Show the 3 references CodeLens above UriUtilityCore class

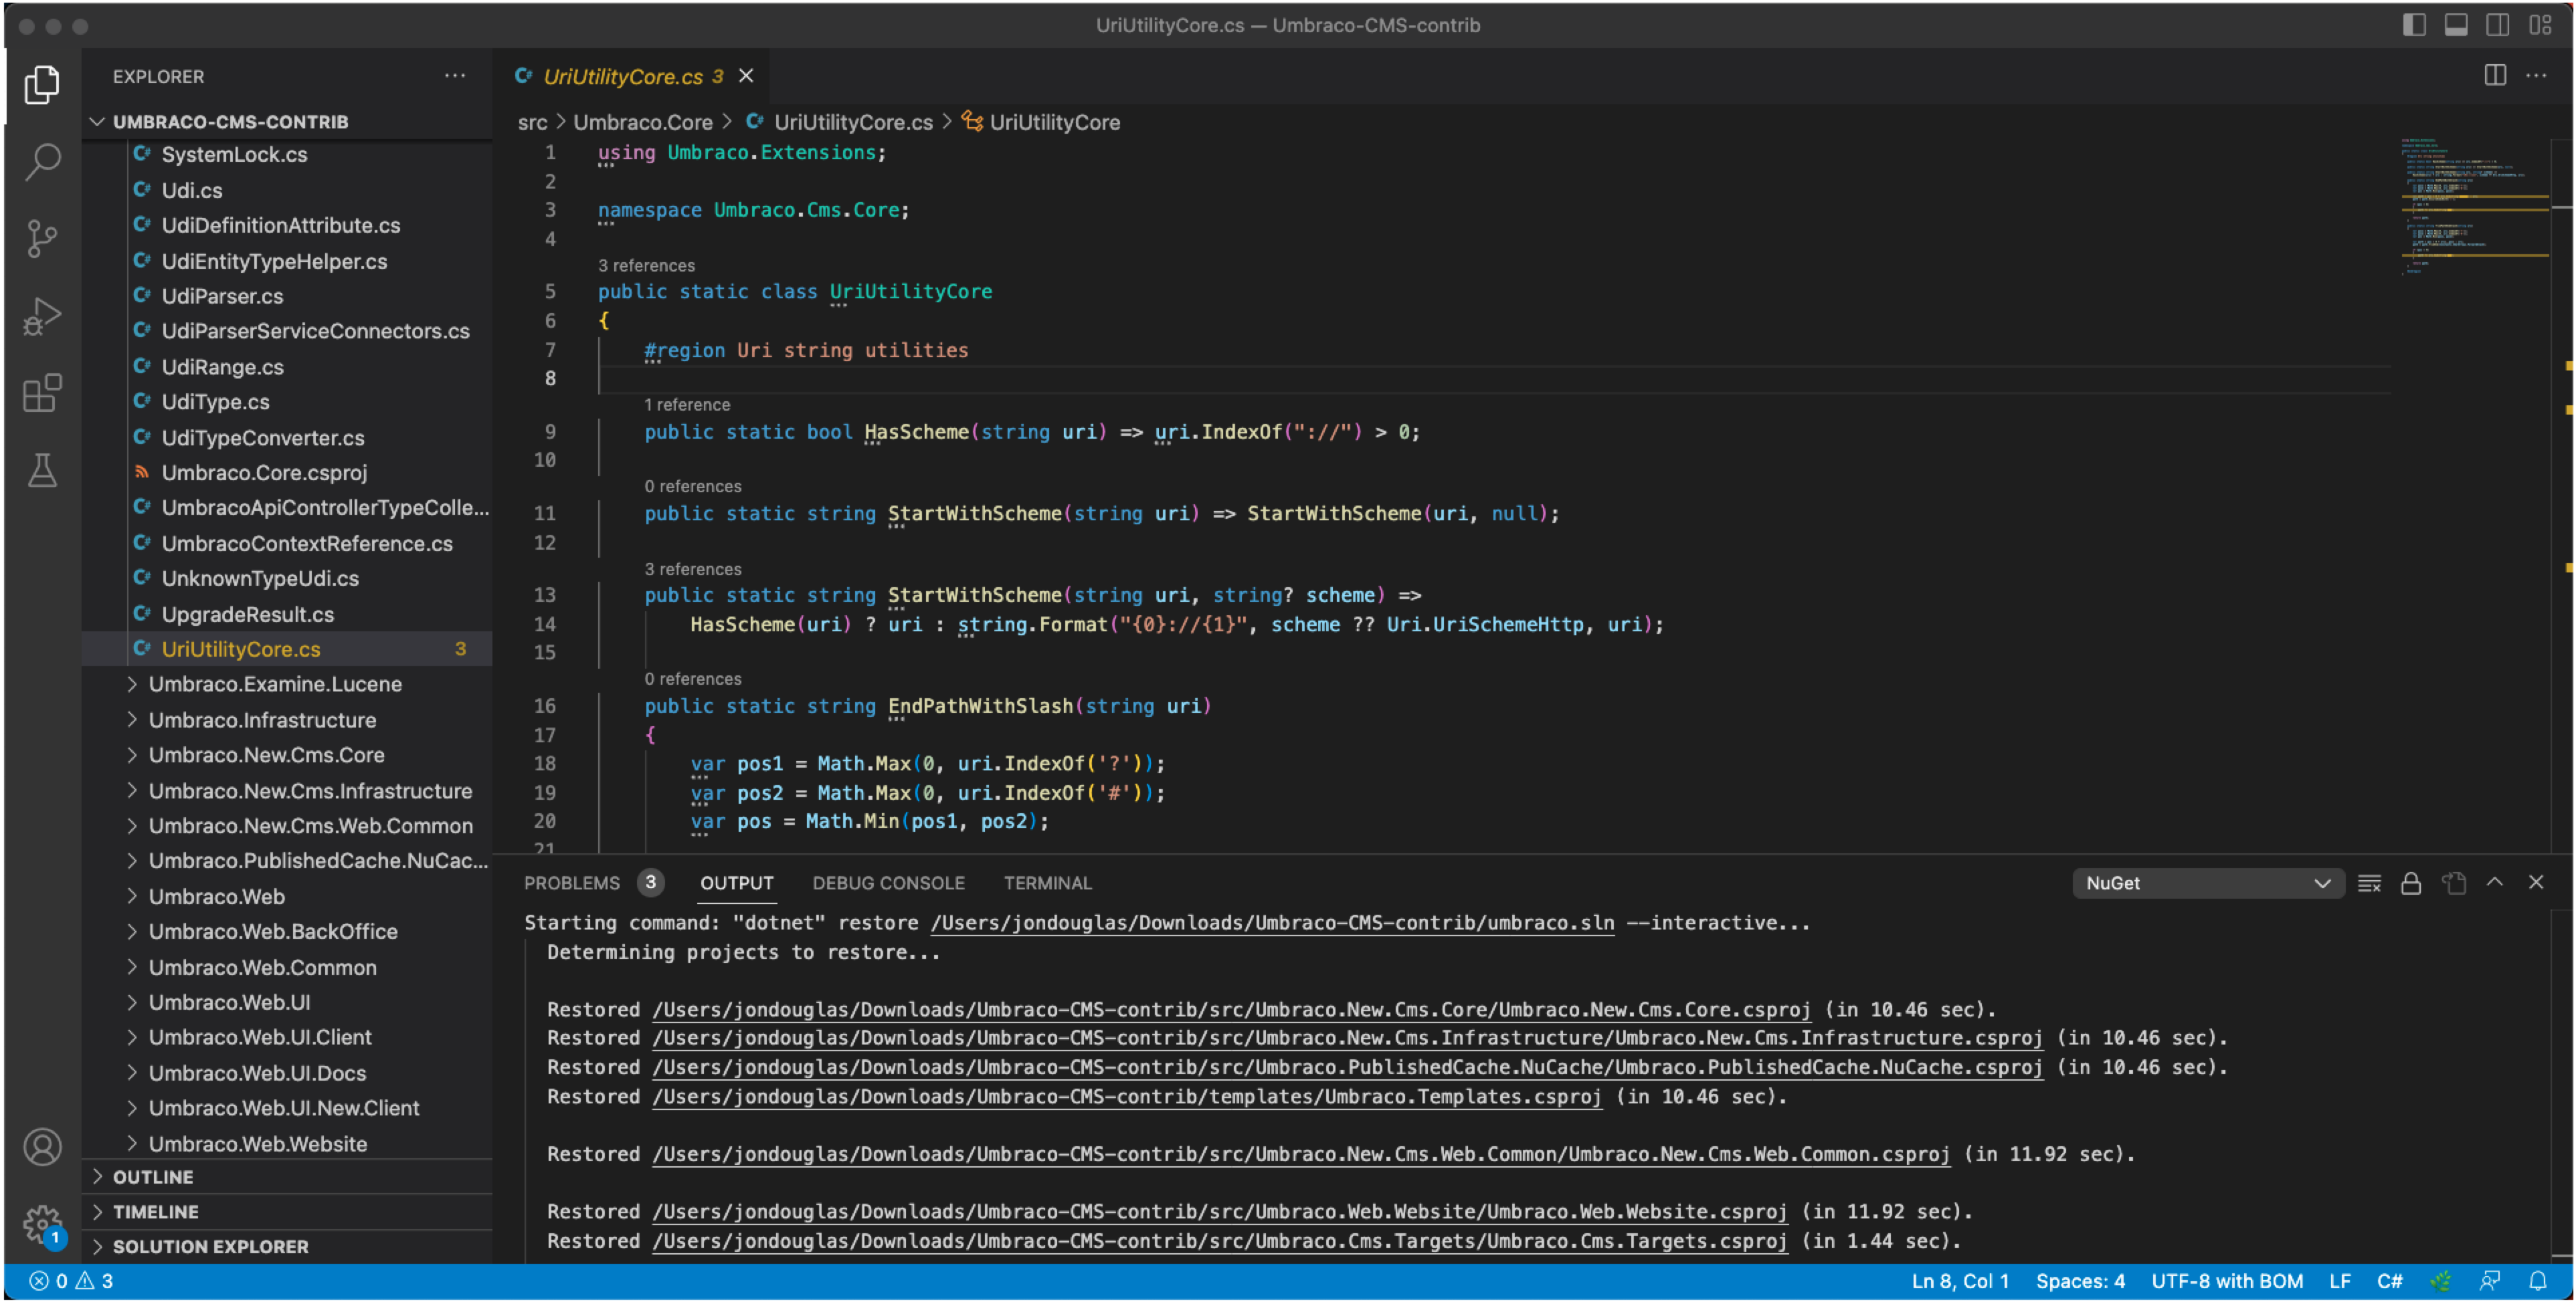(x=646, y=265)
